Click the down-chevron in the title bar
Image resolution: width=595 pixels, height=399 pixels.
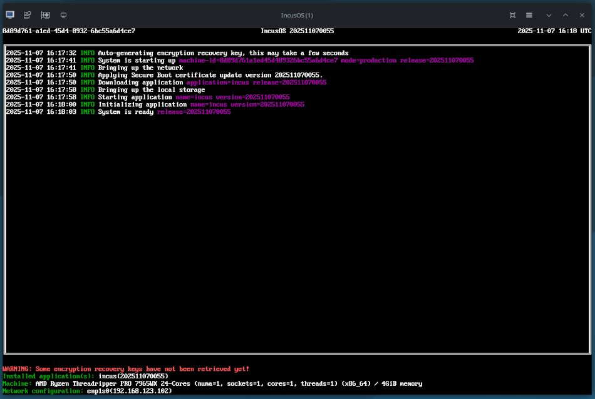tap(547, 14)
